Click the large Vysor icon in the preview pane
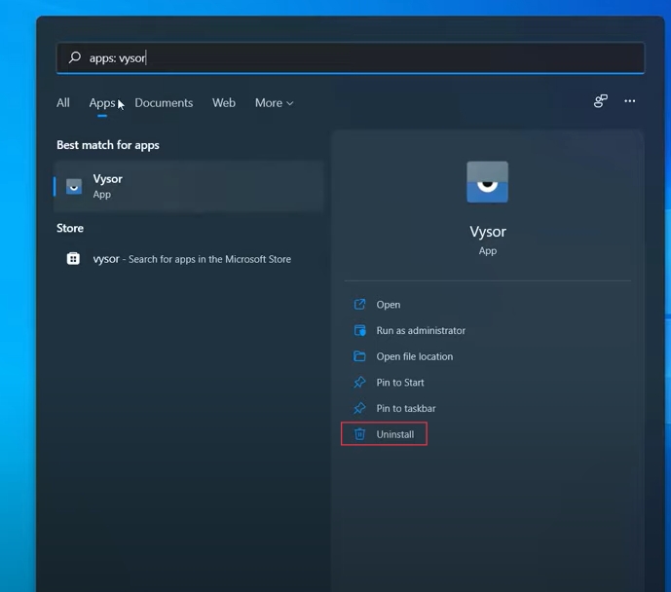 (487, 182)
